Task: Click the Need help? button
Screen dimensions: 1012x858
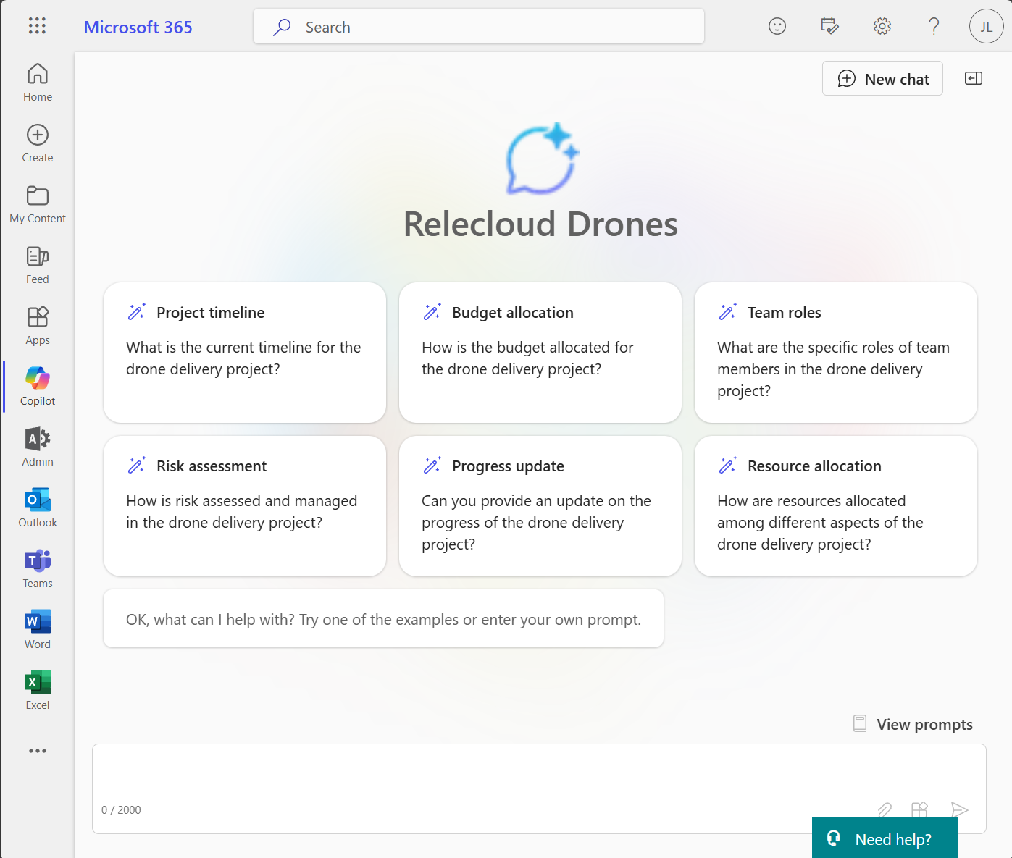Action: point(885,838)
